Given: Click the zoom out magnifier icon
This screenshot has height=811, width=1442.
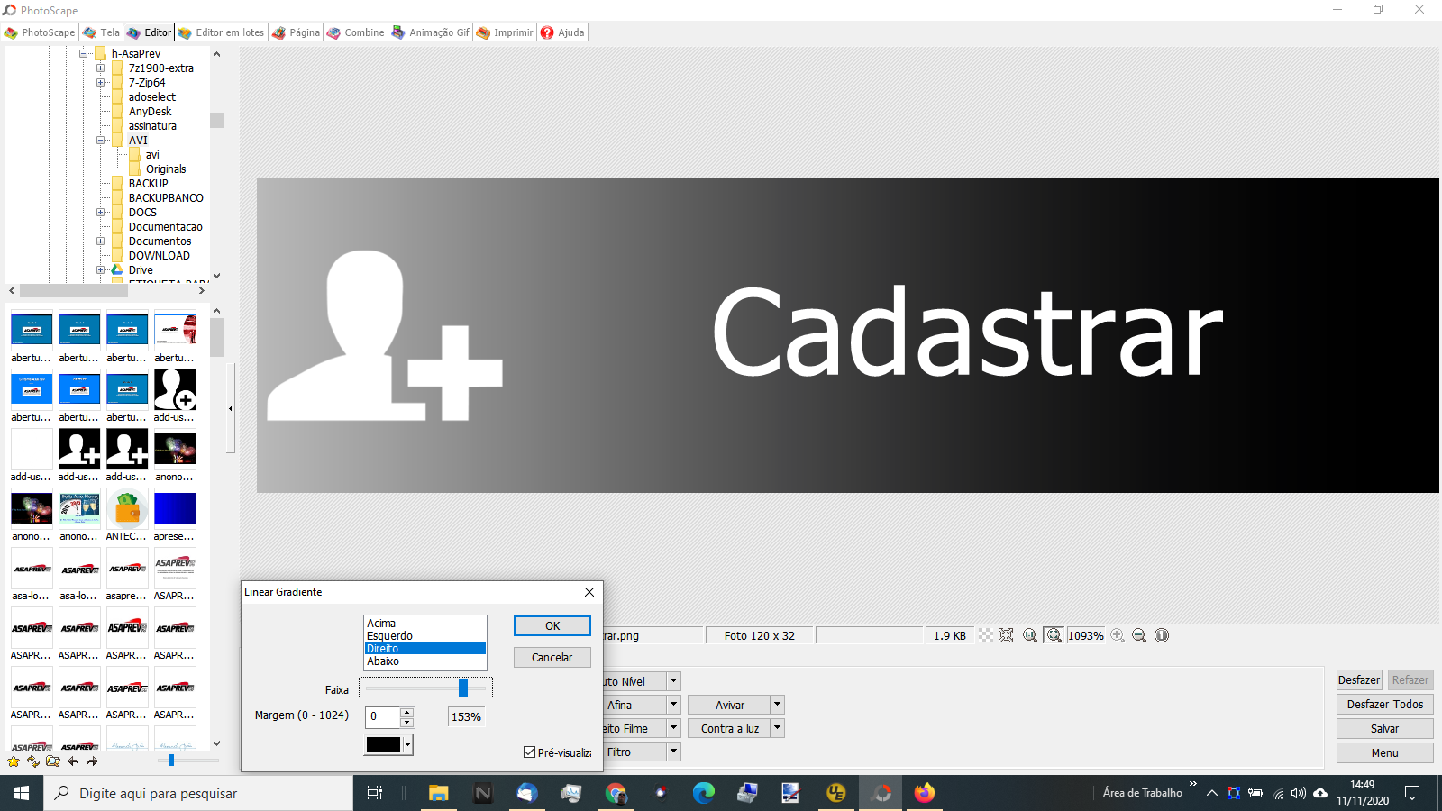Looking at the screenshot, I should coord(1139,636).
